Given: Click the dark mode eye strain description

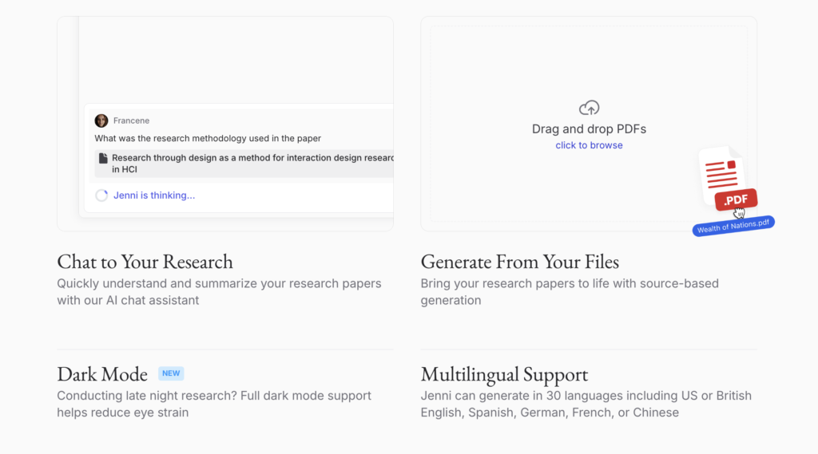Looking at the screenshot, I should tap(214, 404).
